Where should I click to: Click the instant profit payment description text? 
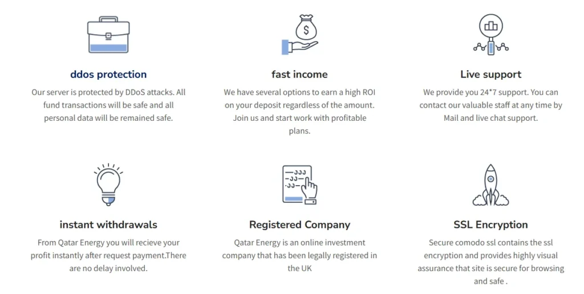108,255
